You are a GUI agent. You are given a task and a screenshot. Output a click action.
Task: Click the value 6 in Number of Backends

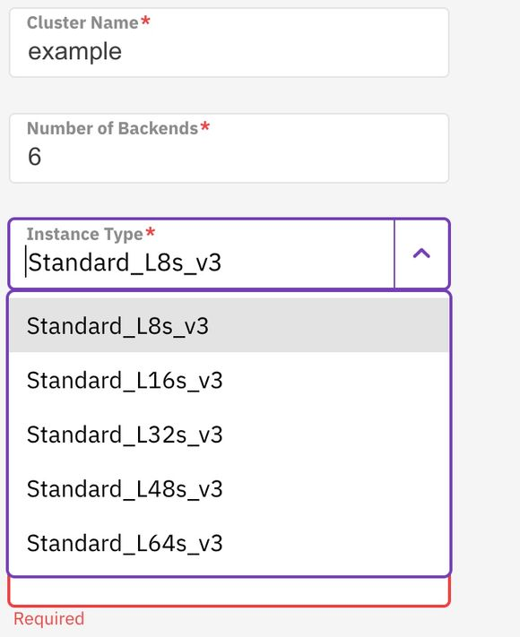point(35,157)
